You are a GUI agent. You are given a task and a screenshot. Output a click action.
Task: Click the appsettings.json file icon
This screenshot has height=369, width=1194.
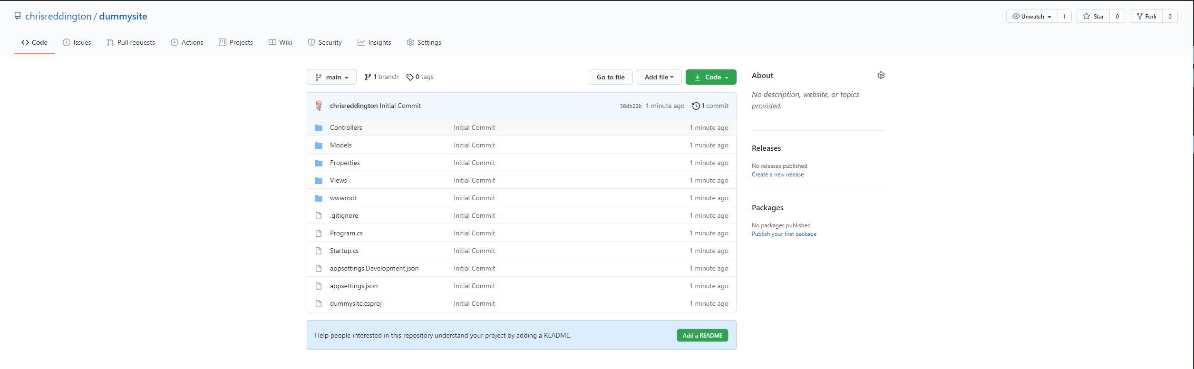(319, 286)
